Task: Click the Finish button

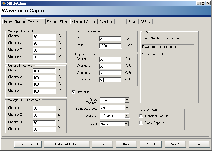Action: 199,144
